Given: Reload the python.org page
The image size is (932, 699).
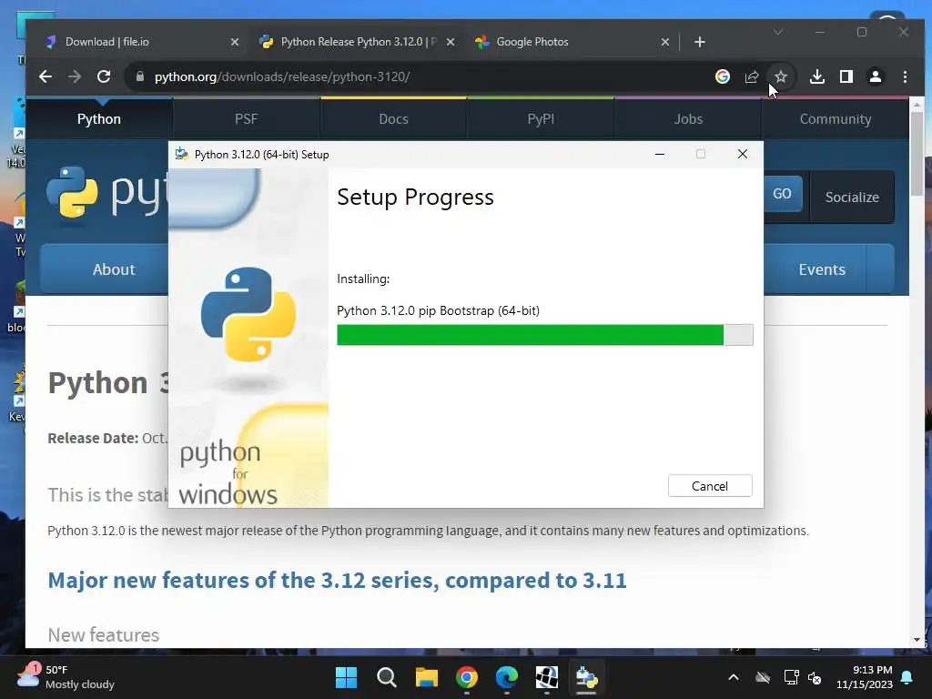Looking at the screenshot, I should tap(104, 76).
